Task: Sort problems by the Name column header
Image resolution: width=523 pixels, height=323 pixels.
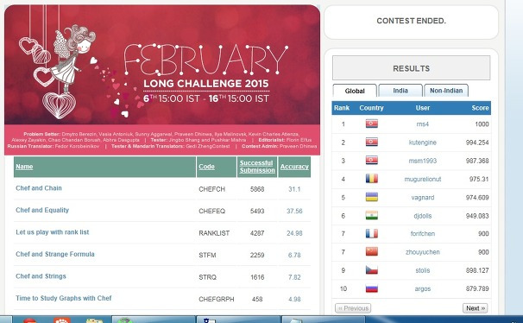Action: [x=24, y=167]
